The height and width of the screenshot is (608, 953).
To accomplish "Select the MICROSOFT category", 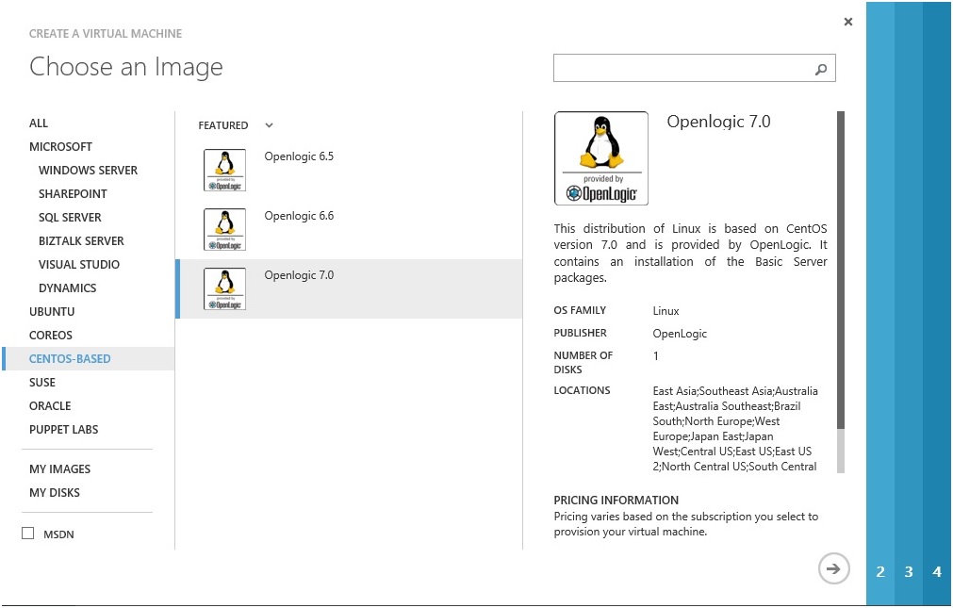I will [60, 146].
